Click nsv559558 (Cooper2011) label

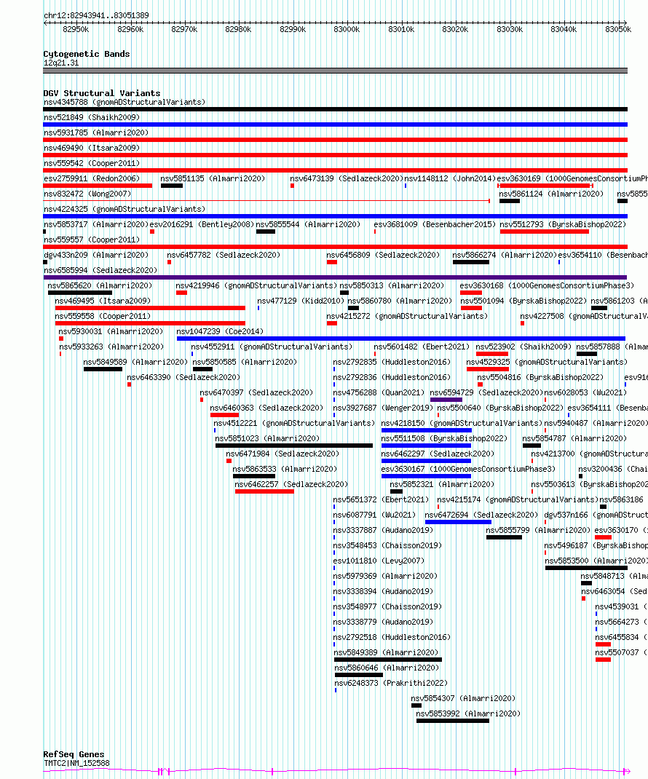103,316
